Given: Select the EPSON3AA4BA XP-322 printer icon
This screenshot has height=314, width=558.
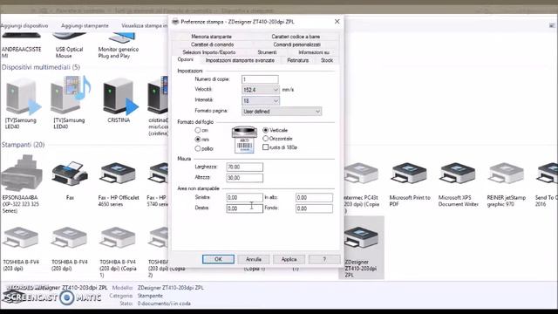Looking at the screenshot, I should [21, 174].
